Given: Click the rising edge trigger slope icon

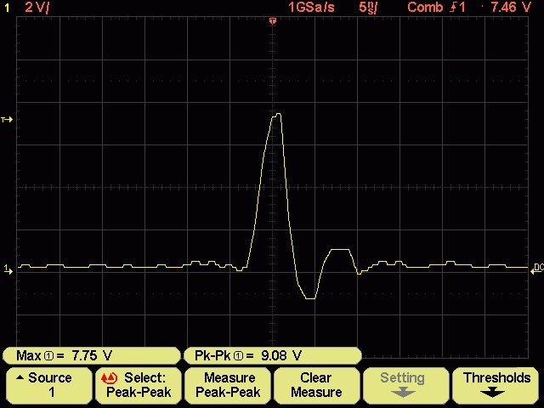Looking at the screenshot, I should [452, 8].
